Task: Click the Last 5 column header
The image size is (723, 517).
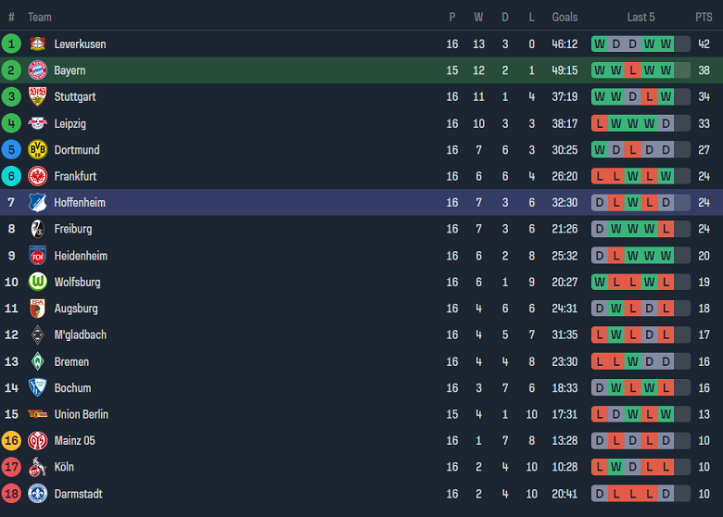Action: (x=641, y=17)
